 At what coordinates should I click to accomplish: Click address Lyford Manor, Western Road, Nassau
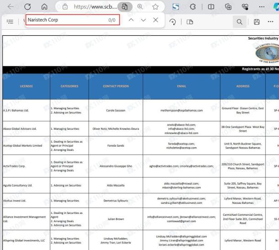(243, 201)
